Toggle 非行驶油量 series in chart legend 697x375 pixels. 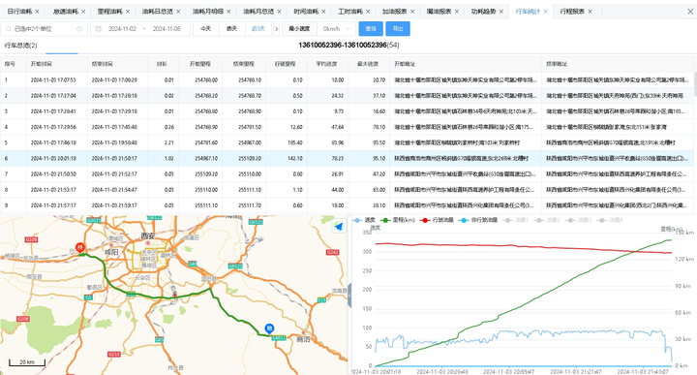(x=479, y=220)
